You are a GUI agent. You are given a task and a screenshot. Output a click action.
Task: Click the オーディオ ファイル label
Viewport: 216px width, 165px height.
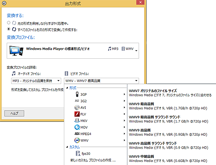(x=29, y=74)
